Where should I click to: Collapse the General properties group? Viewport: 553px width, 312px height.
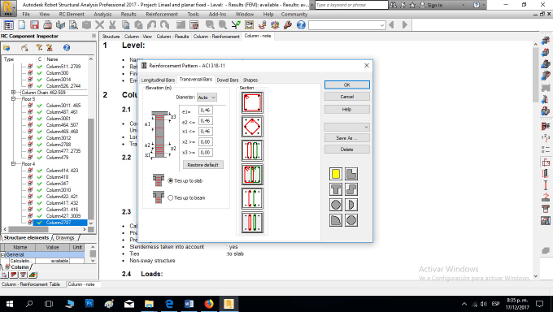(x=2, y=254)
